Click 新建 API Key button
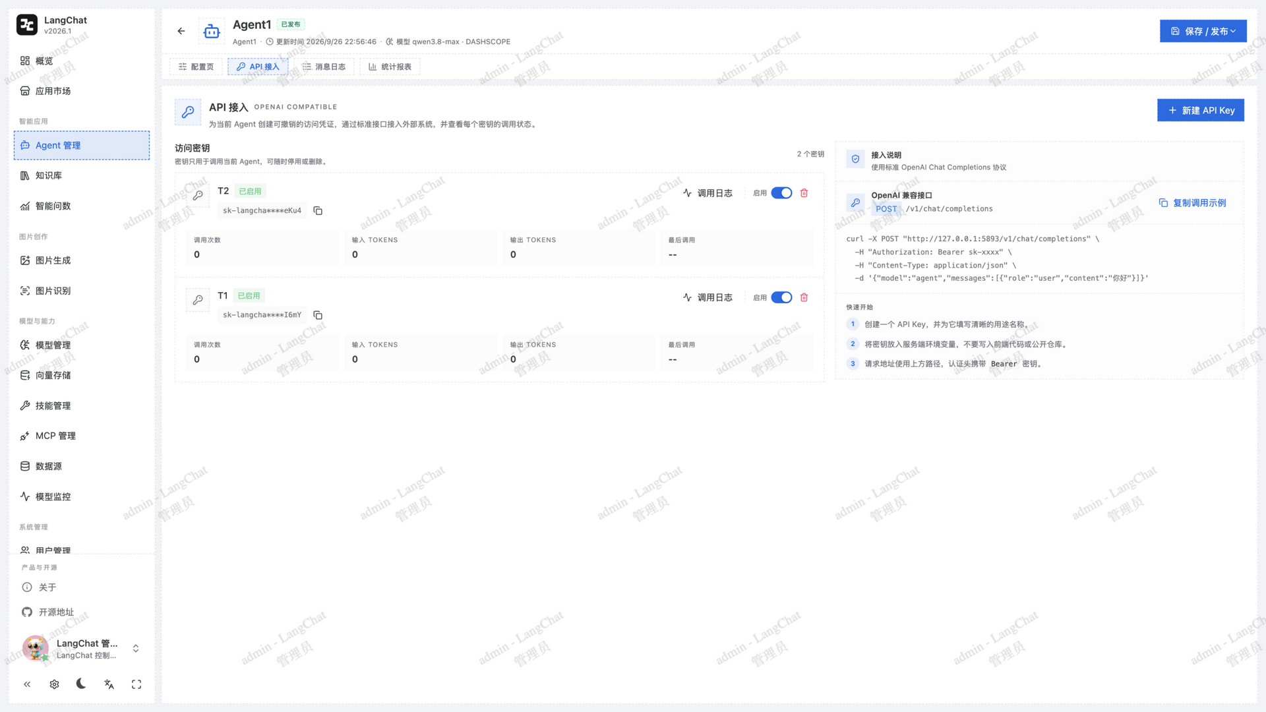 tap(1201, 110)
